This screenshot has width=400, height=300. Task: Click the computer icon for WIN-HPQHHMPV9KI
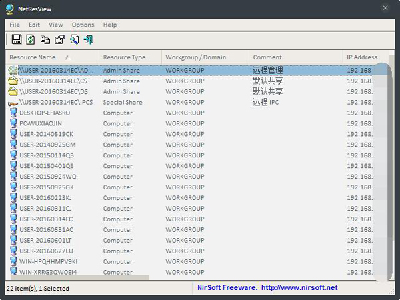point(13,261)
